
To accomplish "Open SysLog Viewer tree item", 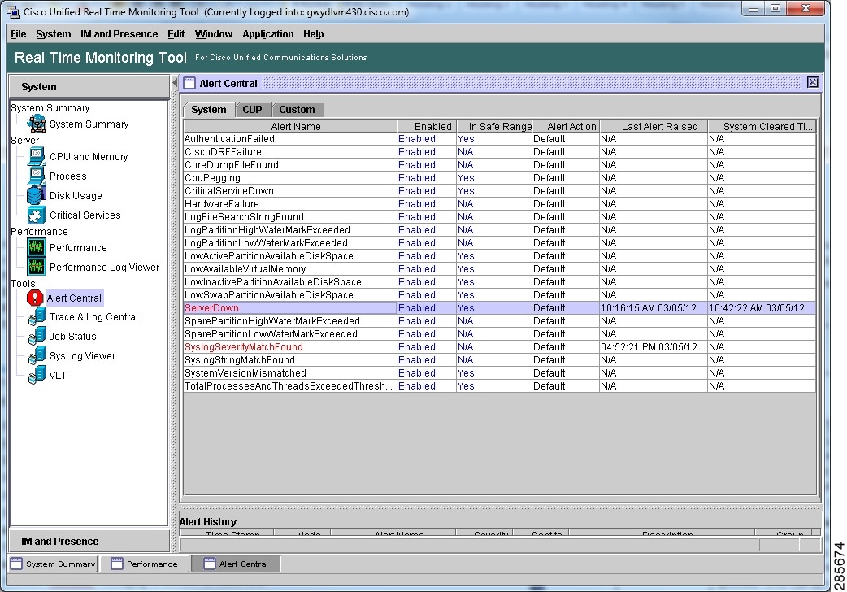I will tap(82, 355).
